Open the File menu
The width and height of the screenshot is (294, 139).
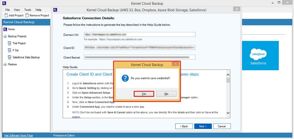click(x=8, y=10)
